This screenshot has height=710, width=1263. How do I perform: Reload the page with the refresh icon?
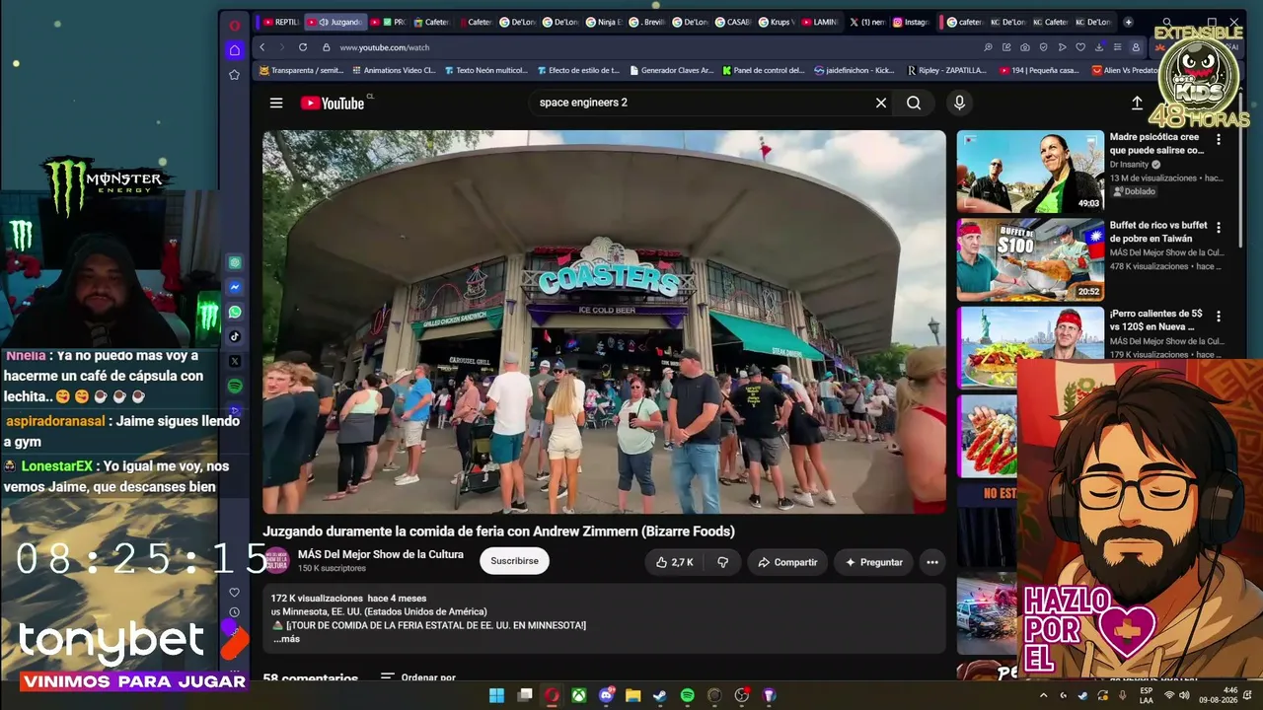(303, 47)
